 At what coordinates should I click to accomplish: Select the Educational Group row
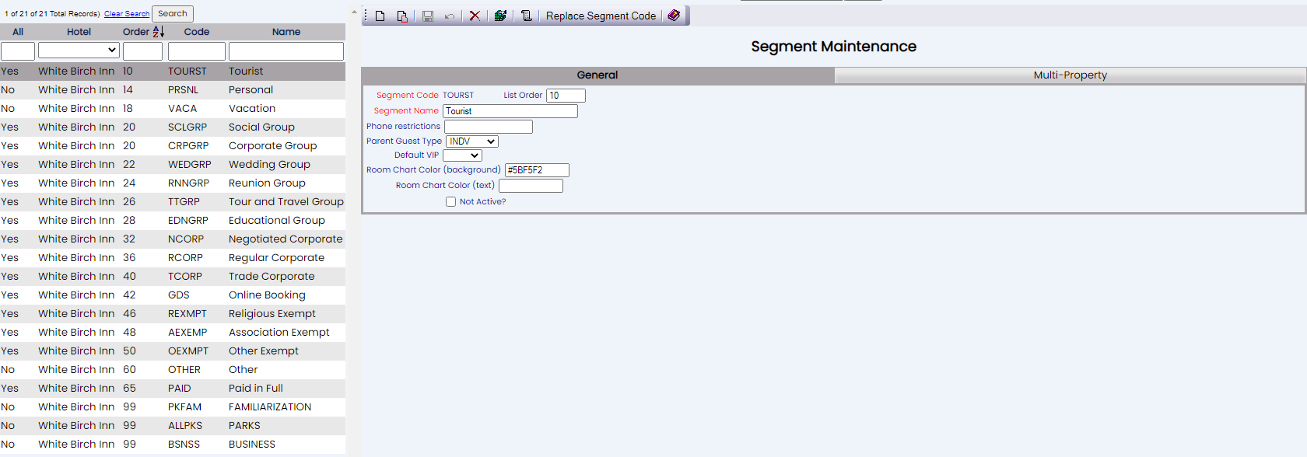click(x=173, y=220)
